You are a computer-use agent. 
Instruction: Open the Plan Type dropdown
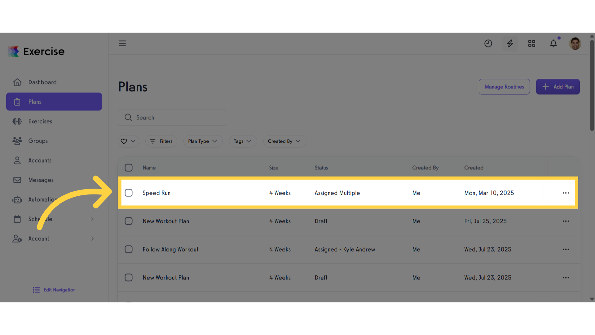pyautogui.click(x=203, y=141)
